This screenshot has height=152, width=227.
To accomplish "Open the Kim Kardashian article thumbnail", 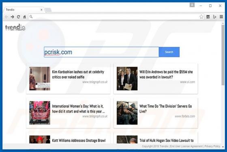I will (x=40, y=78).
